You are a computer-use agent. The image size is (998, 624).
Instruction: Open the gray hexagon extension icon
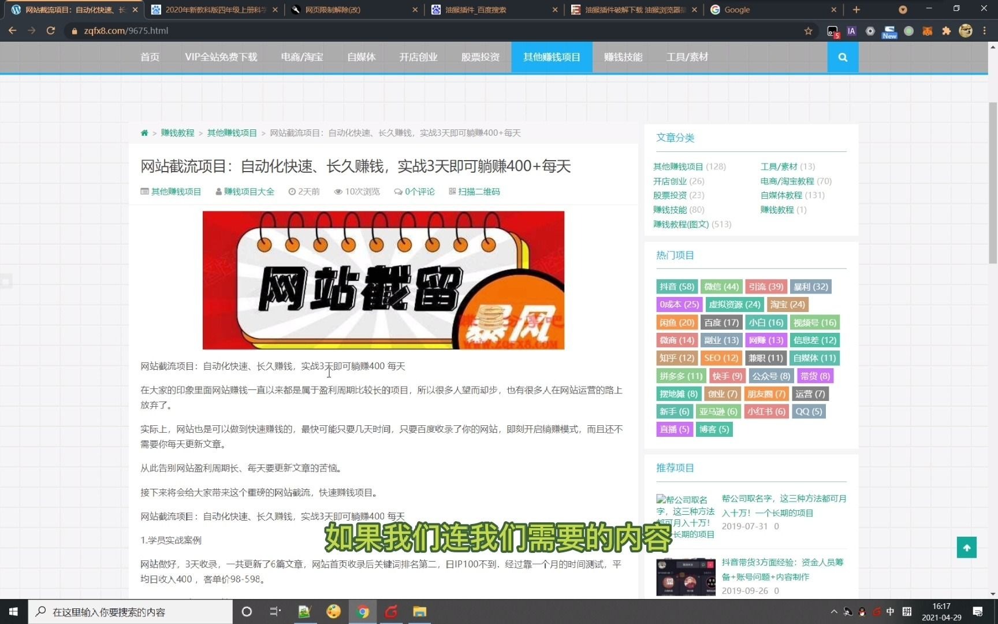tap(870, 31)
